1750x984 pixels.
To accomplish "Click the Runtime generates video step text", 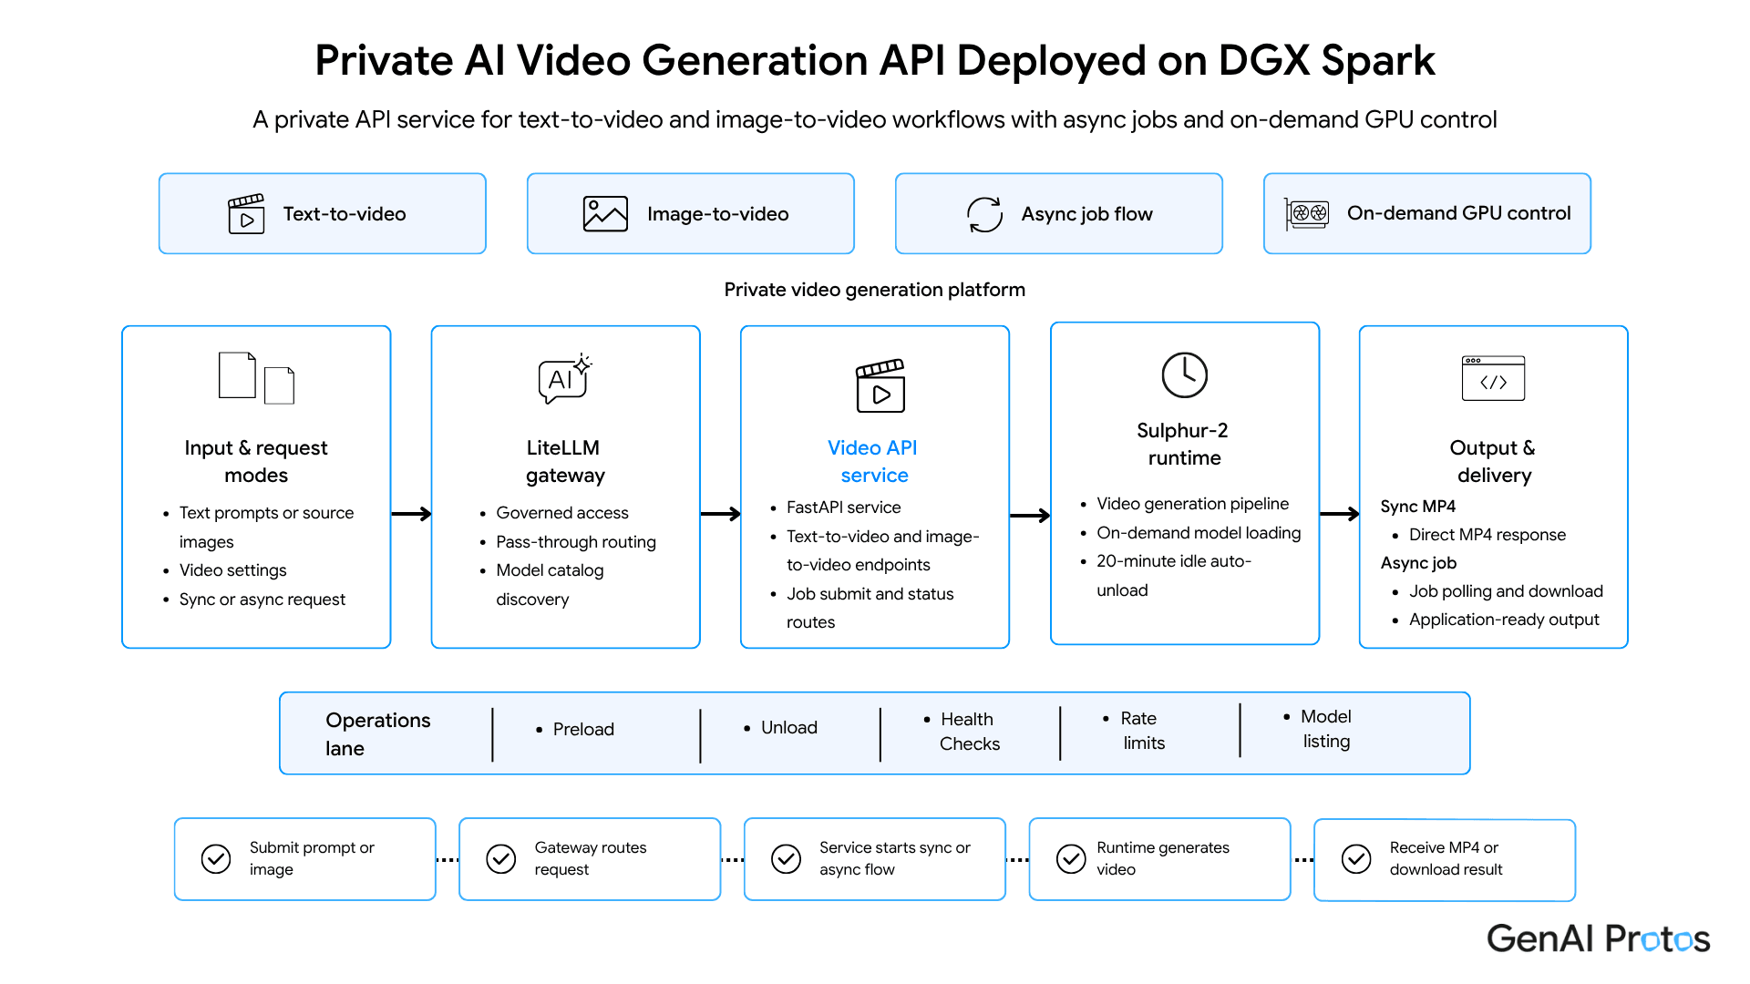I will pos(1163,858).
